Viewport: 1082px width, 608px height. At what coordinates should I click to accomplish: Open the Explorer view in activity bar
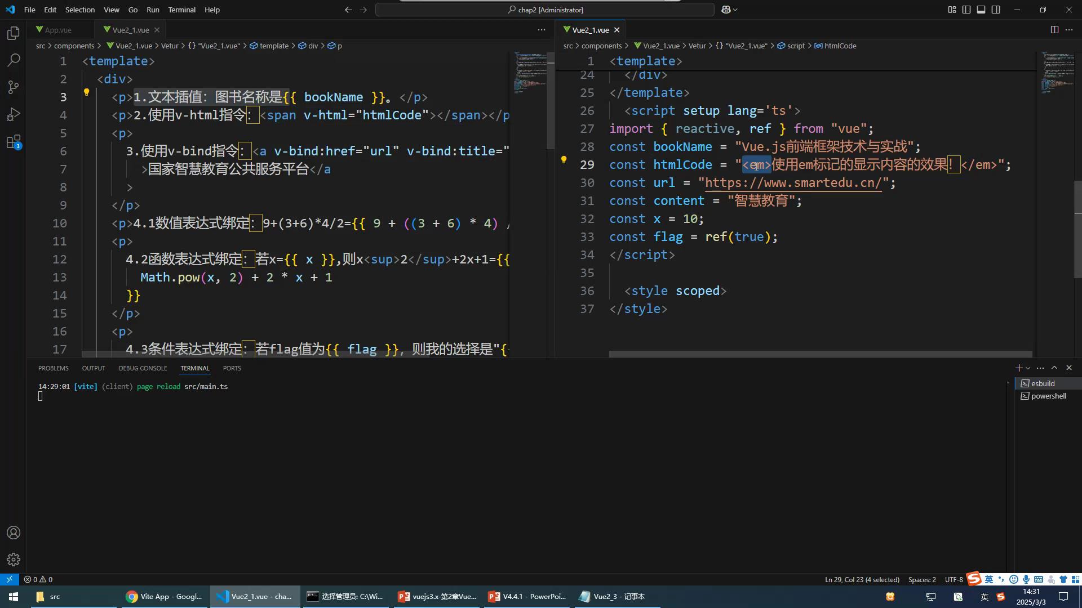click(14, 33)
